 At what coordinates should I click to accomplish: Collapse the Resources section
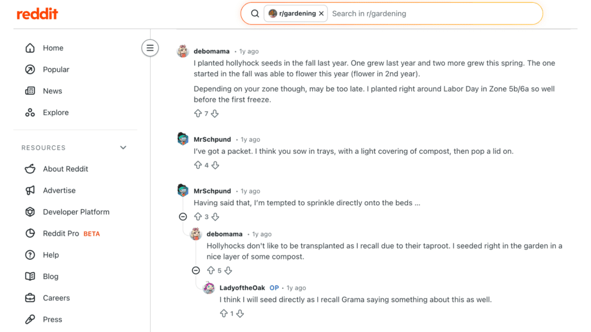(123, 148)
